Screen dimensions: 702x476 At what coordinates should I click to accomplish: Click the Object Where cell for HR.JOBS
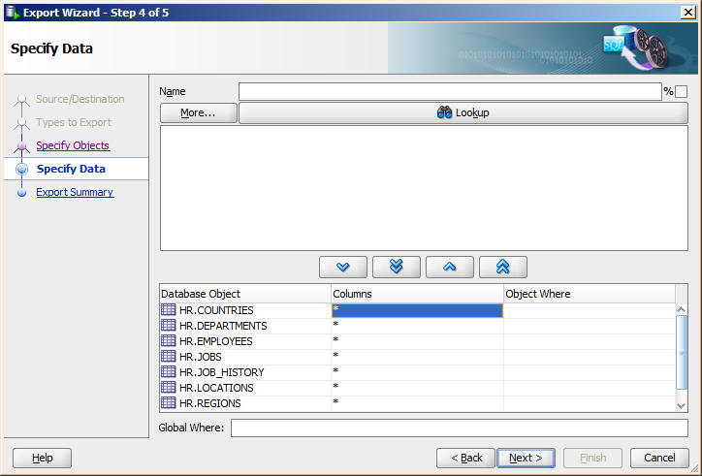pos(590,357)
